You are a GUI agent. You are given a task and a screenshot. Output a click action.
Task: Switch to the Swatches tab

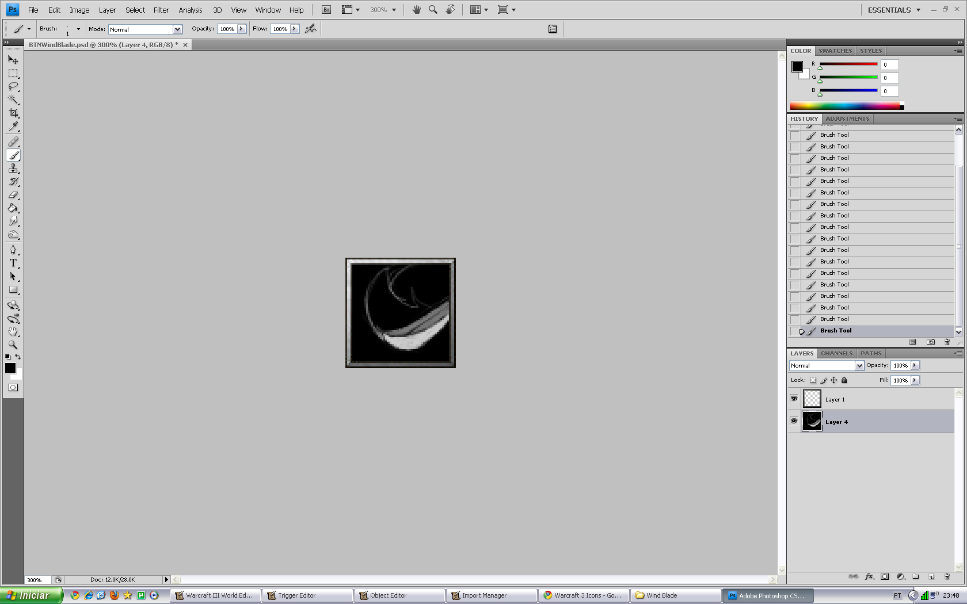tap(835, 51)
